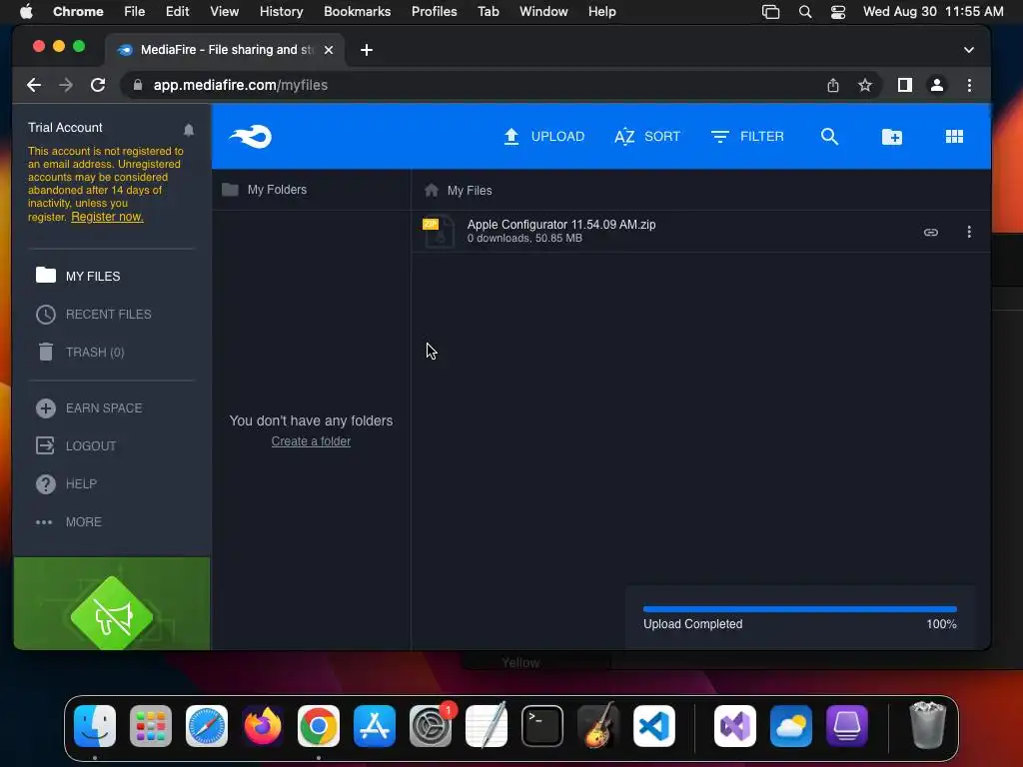Open Launchpad from the Dock
Viewport: 1023px width, 767px height.
pos(151,726)
